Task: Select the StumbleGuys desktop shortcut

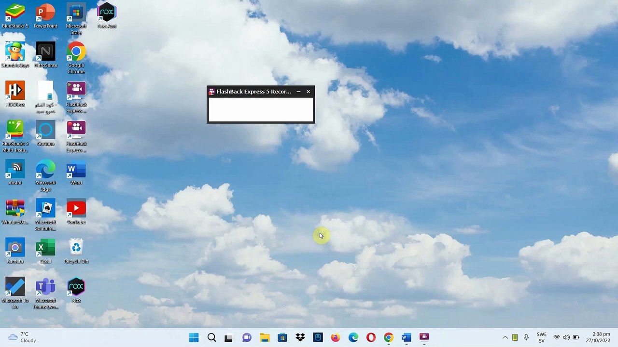Action: (15, 55)
